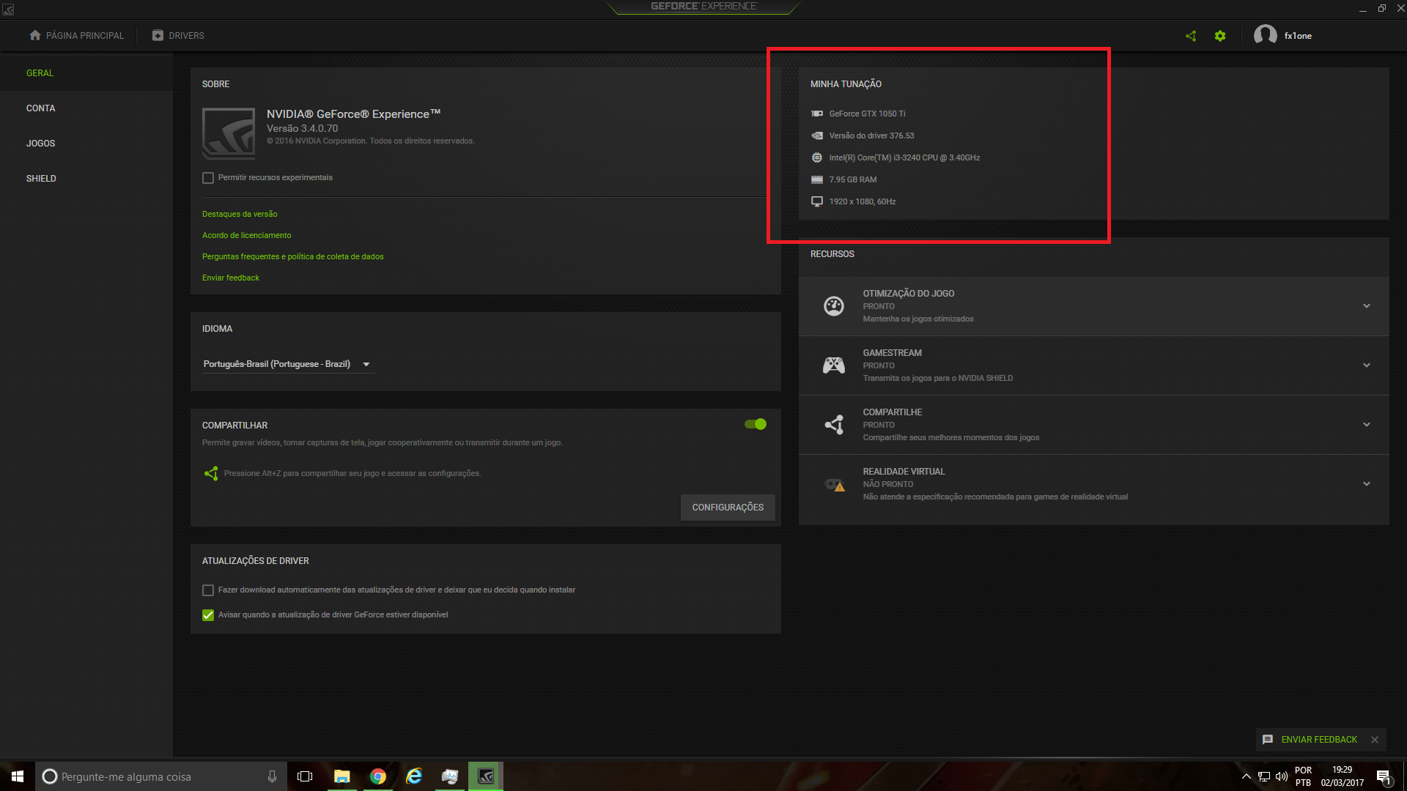This screenshot has width=1407, height=791.
Task: Uncheck Avisar quando a atualização de driver
Action: [x=208, y=615]
